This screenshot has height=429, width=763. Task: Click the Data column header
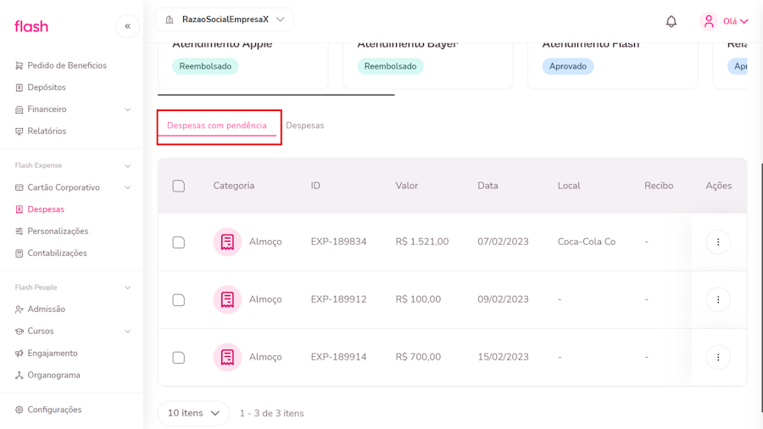click(x=487, y=186)
